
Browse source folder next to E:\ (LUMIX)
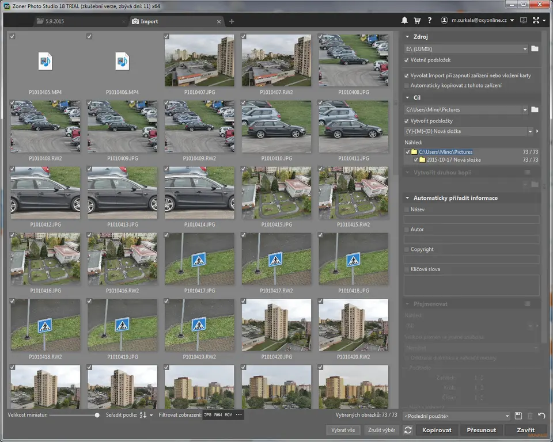535,49
